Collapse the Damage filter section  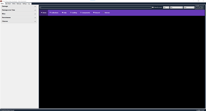[x=35, y=7]
